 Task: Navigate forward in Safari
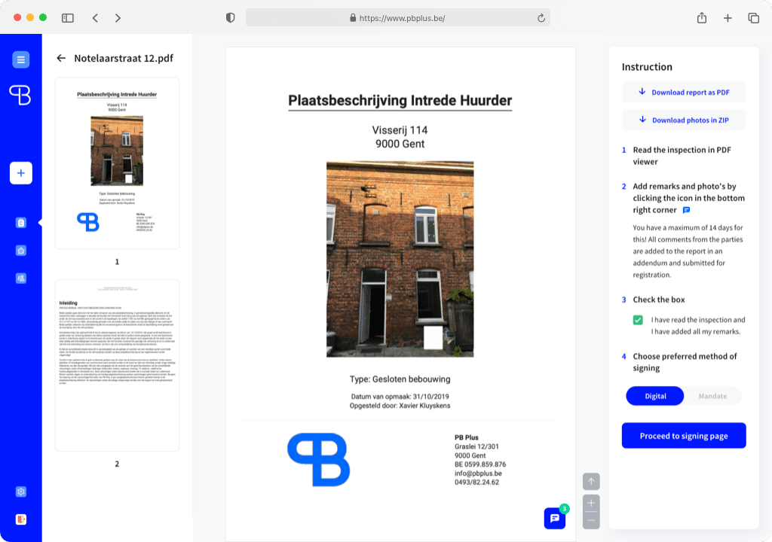tap(118, 18)
